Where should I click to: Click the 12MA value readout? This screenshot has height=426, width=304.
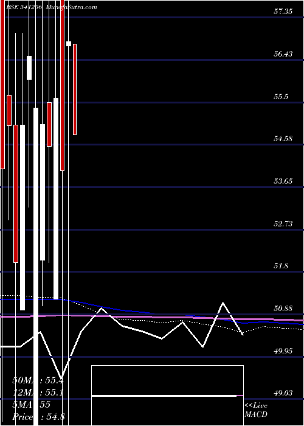tap(38, 393)
